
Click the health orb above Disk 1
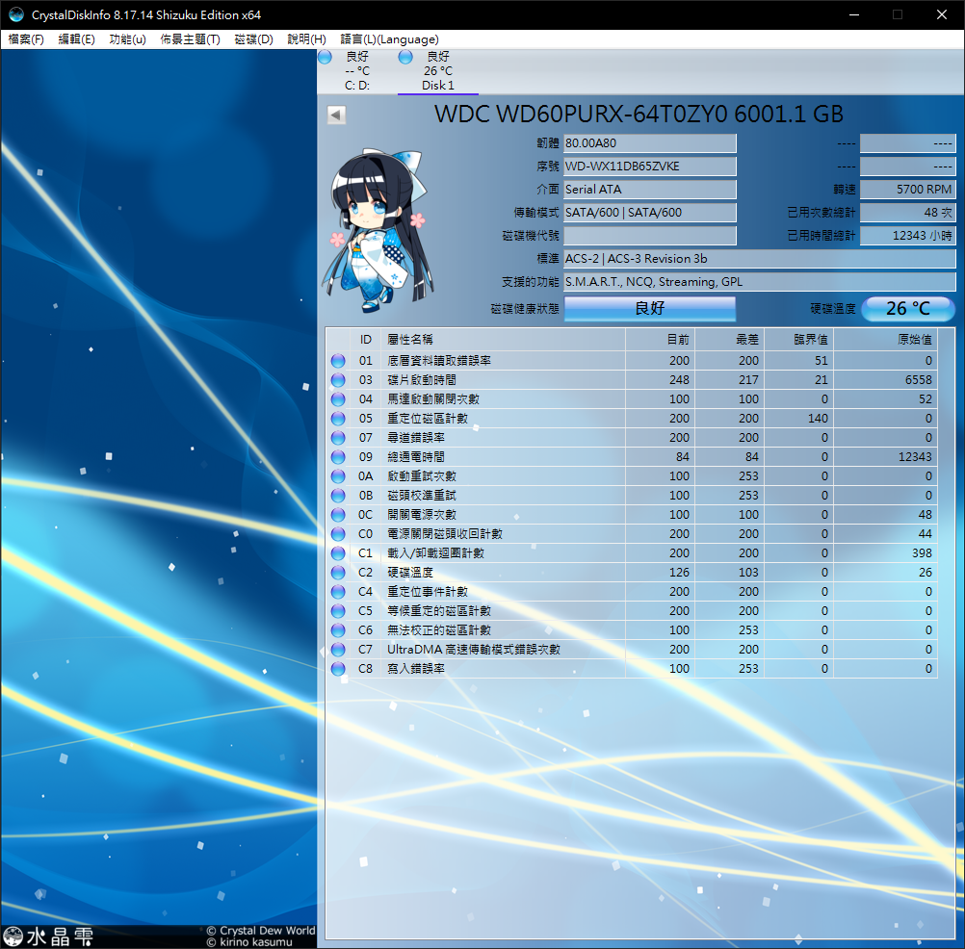(x=405, y=57)
